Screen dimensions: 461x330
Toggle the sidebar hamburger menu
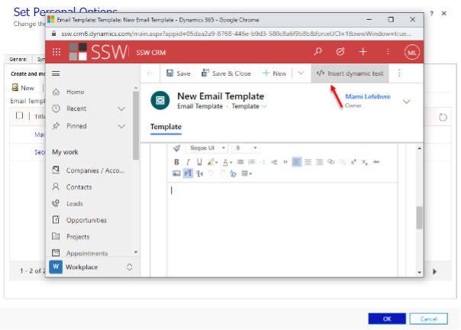point(56,74)
